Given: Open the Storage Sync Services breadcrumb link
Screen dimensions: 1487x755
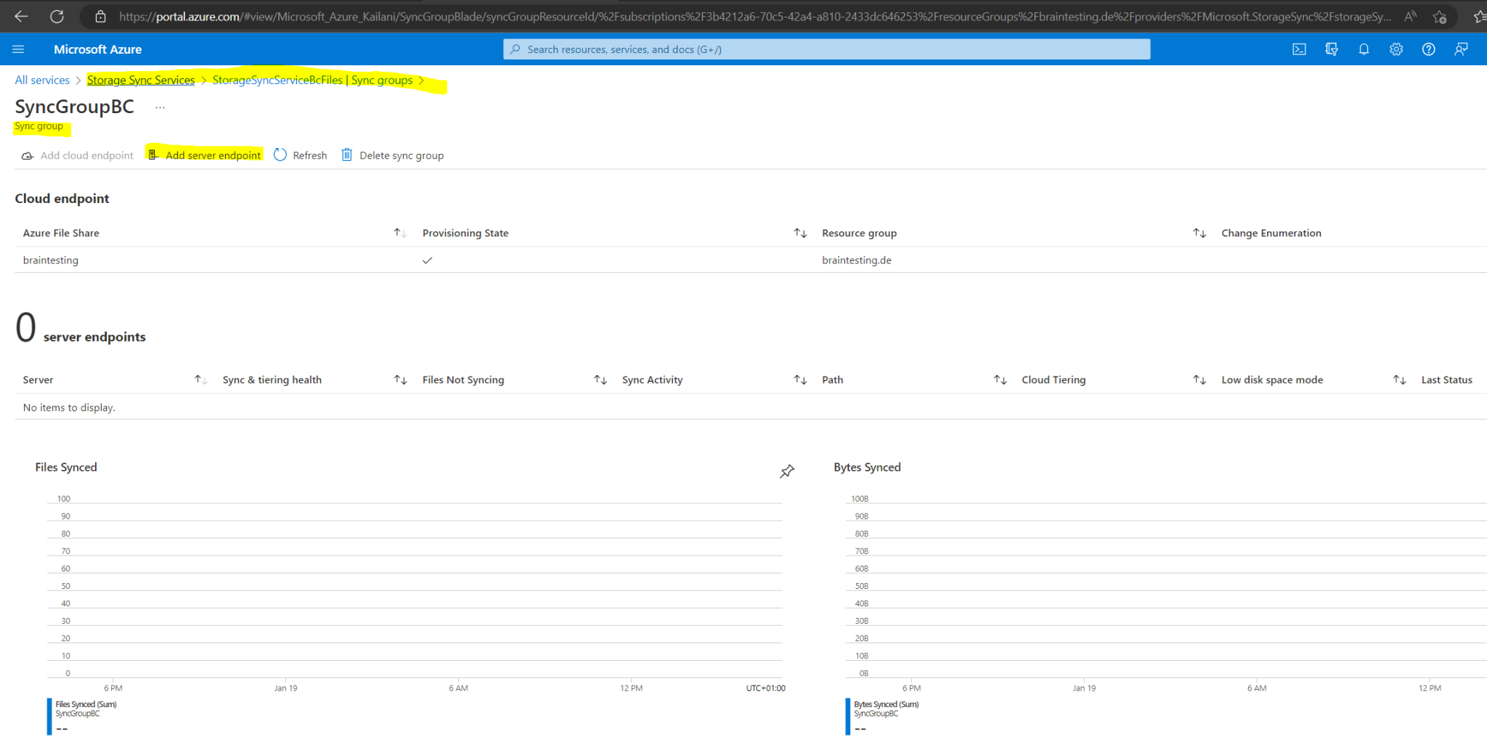Looking at the screenshot, I should (x=140, y=80).
